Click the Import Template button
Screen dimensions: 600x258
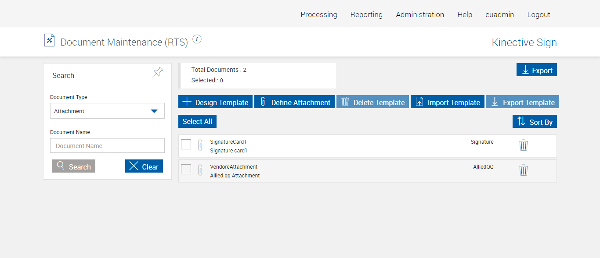click(448, 102)
